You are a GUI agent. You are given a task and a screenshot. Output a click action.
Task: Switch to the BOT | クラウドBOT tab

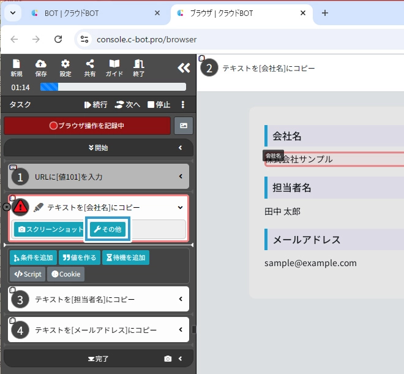(x=92, y=13)
